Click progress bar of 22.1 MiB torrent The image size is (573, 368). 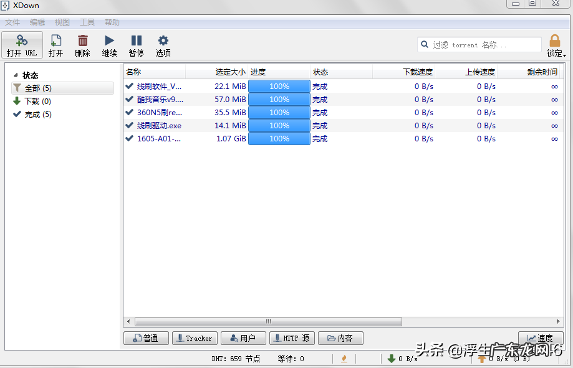coord(279,87)
